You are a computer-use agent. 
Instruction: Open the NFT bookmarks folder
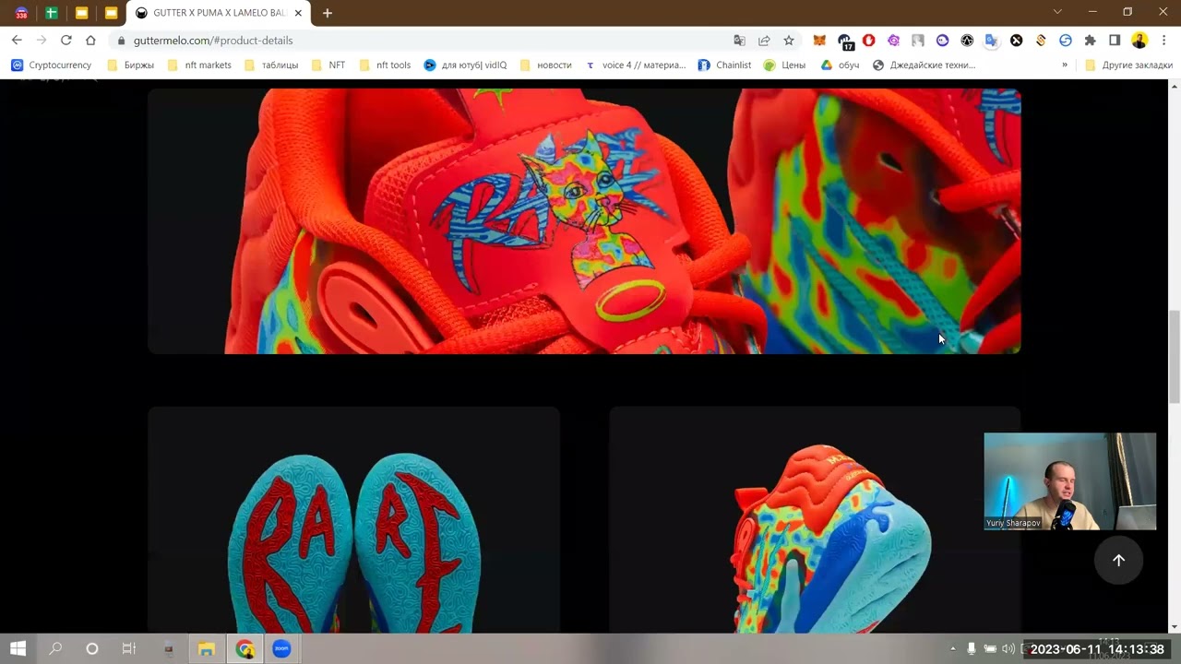(x=328, y=65)
